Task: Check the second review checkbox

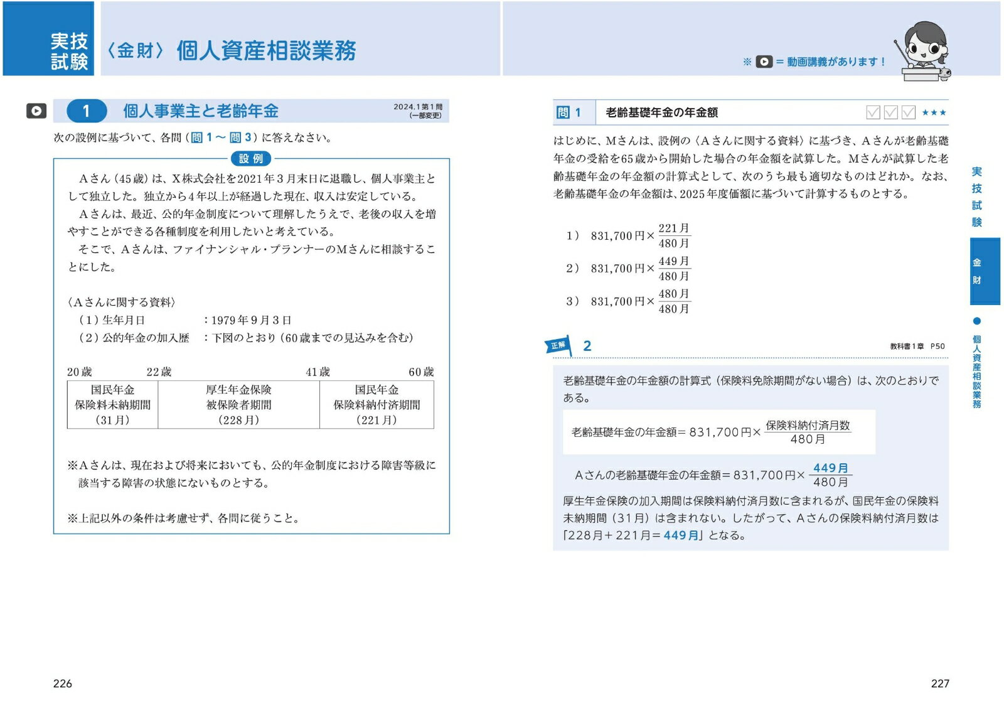Action: click(x=890, y=112)
